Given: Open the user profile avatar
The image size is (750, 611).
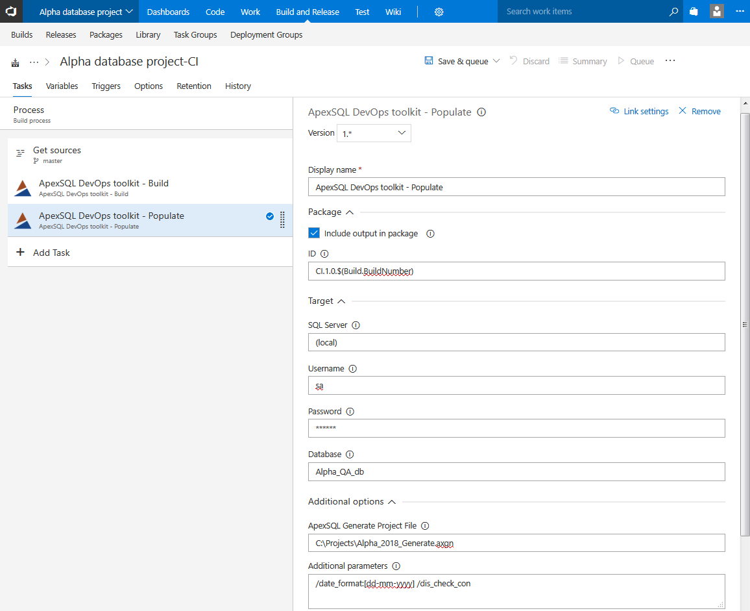Looking at the screenshot, I should tap(716, 12).
